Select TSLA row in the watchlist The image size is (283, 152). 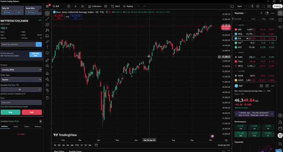254,62
